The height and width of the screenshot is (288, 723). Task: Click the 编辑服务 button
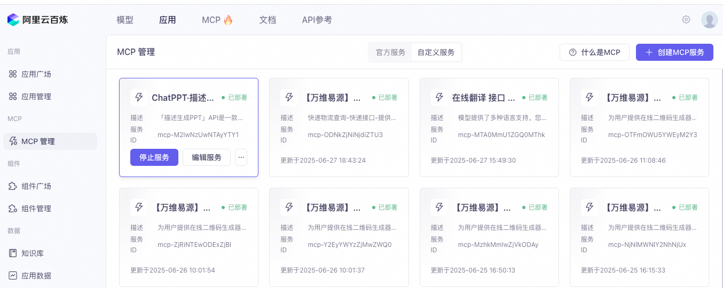(207, 157)
